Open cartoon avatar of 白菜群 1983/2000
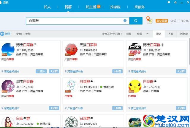The image size is (190, 128). (71, 86)
